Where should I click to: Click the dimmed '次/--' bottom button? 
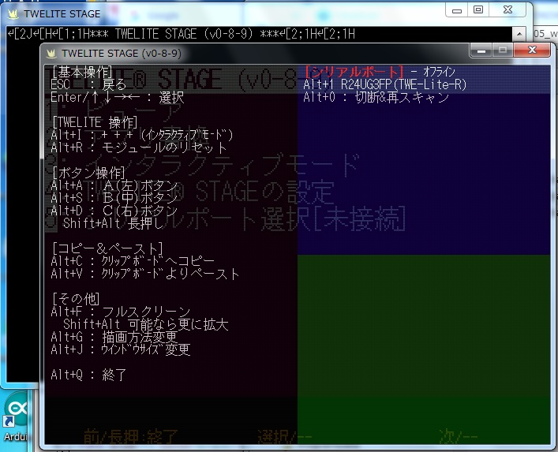click(459, 437)
